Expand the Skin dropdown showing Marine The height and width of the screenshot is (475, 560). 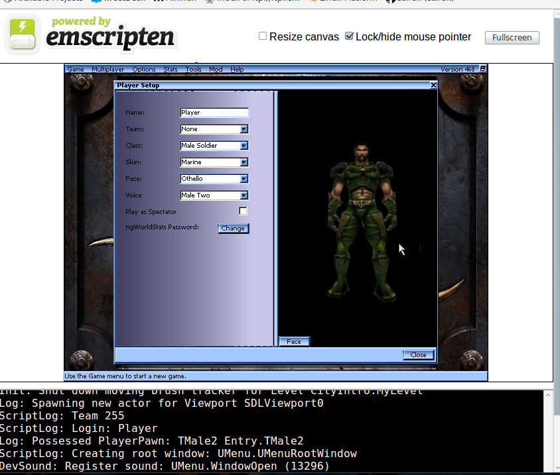pos(244,162)
